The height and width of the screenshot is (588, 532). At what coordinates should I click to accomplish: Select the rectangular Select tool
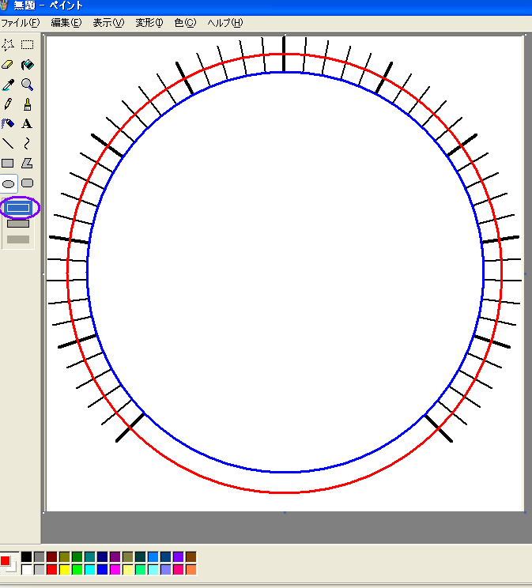[x=27, y=44]
